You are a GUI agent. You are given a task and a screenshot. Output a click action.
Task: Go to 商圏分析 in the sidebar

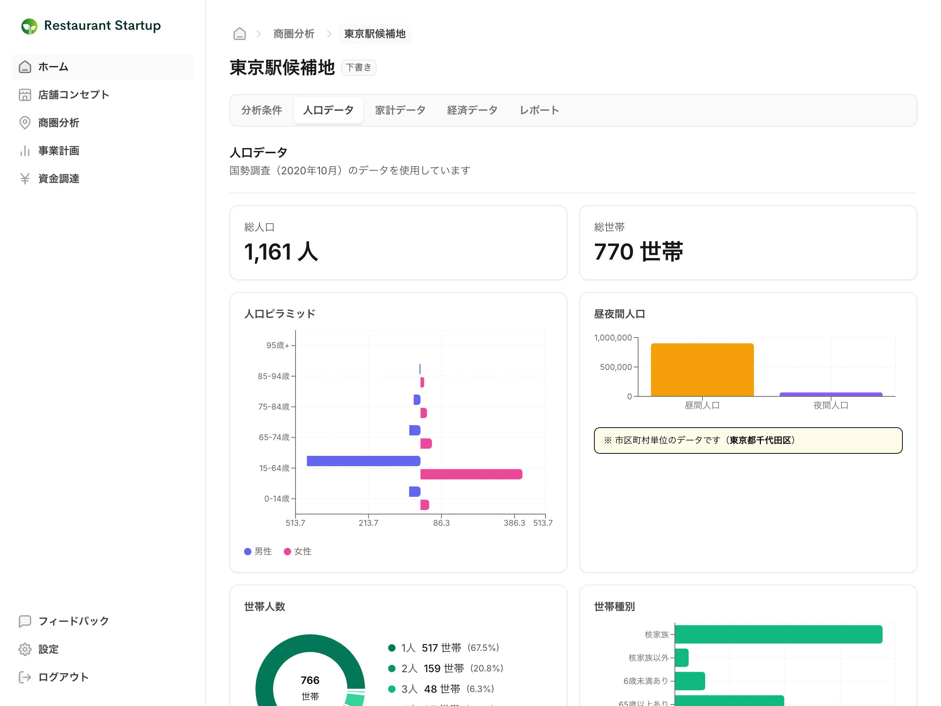coord(103,123)
